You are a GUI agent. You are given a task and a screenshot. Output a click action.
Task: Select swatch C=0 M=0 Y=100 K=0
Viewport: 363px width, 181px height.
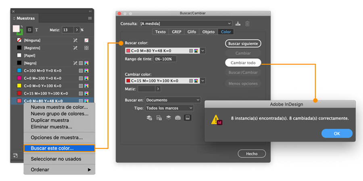coord(52,86)
